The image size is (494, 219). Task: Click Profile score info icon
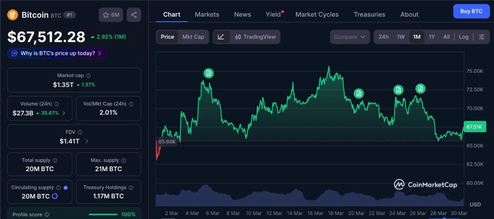tap(47, 215)
